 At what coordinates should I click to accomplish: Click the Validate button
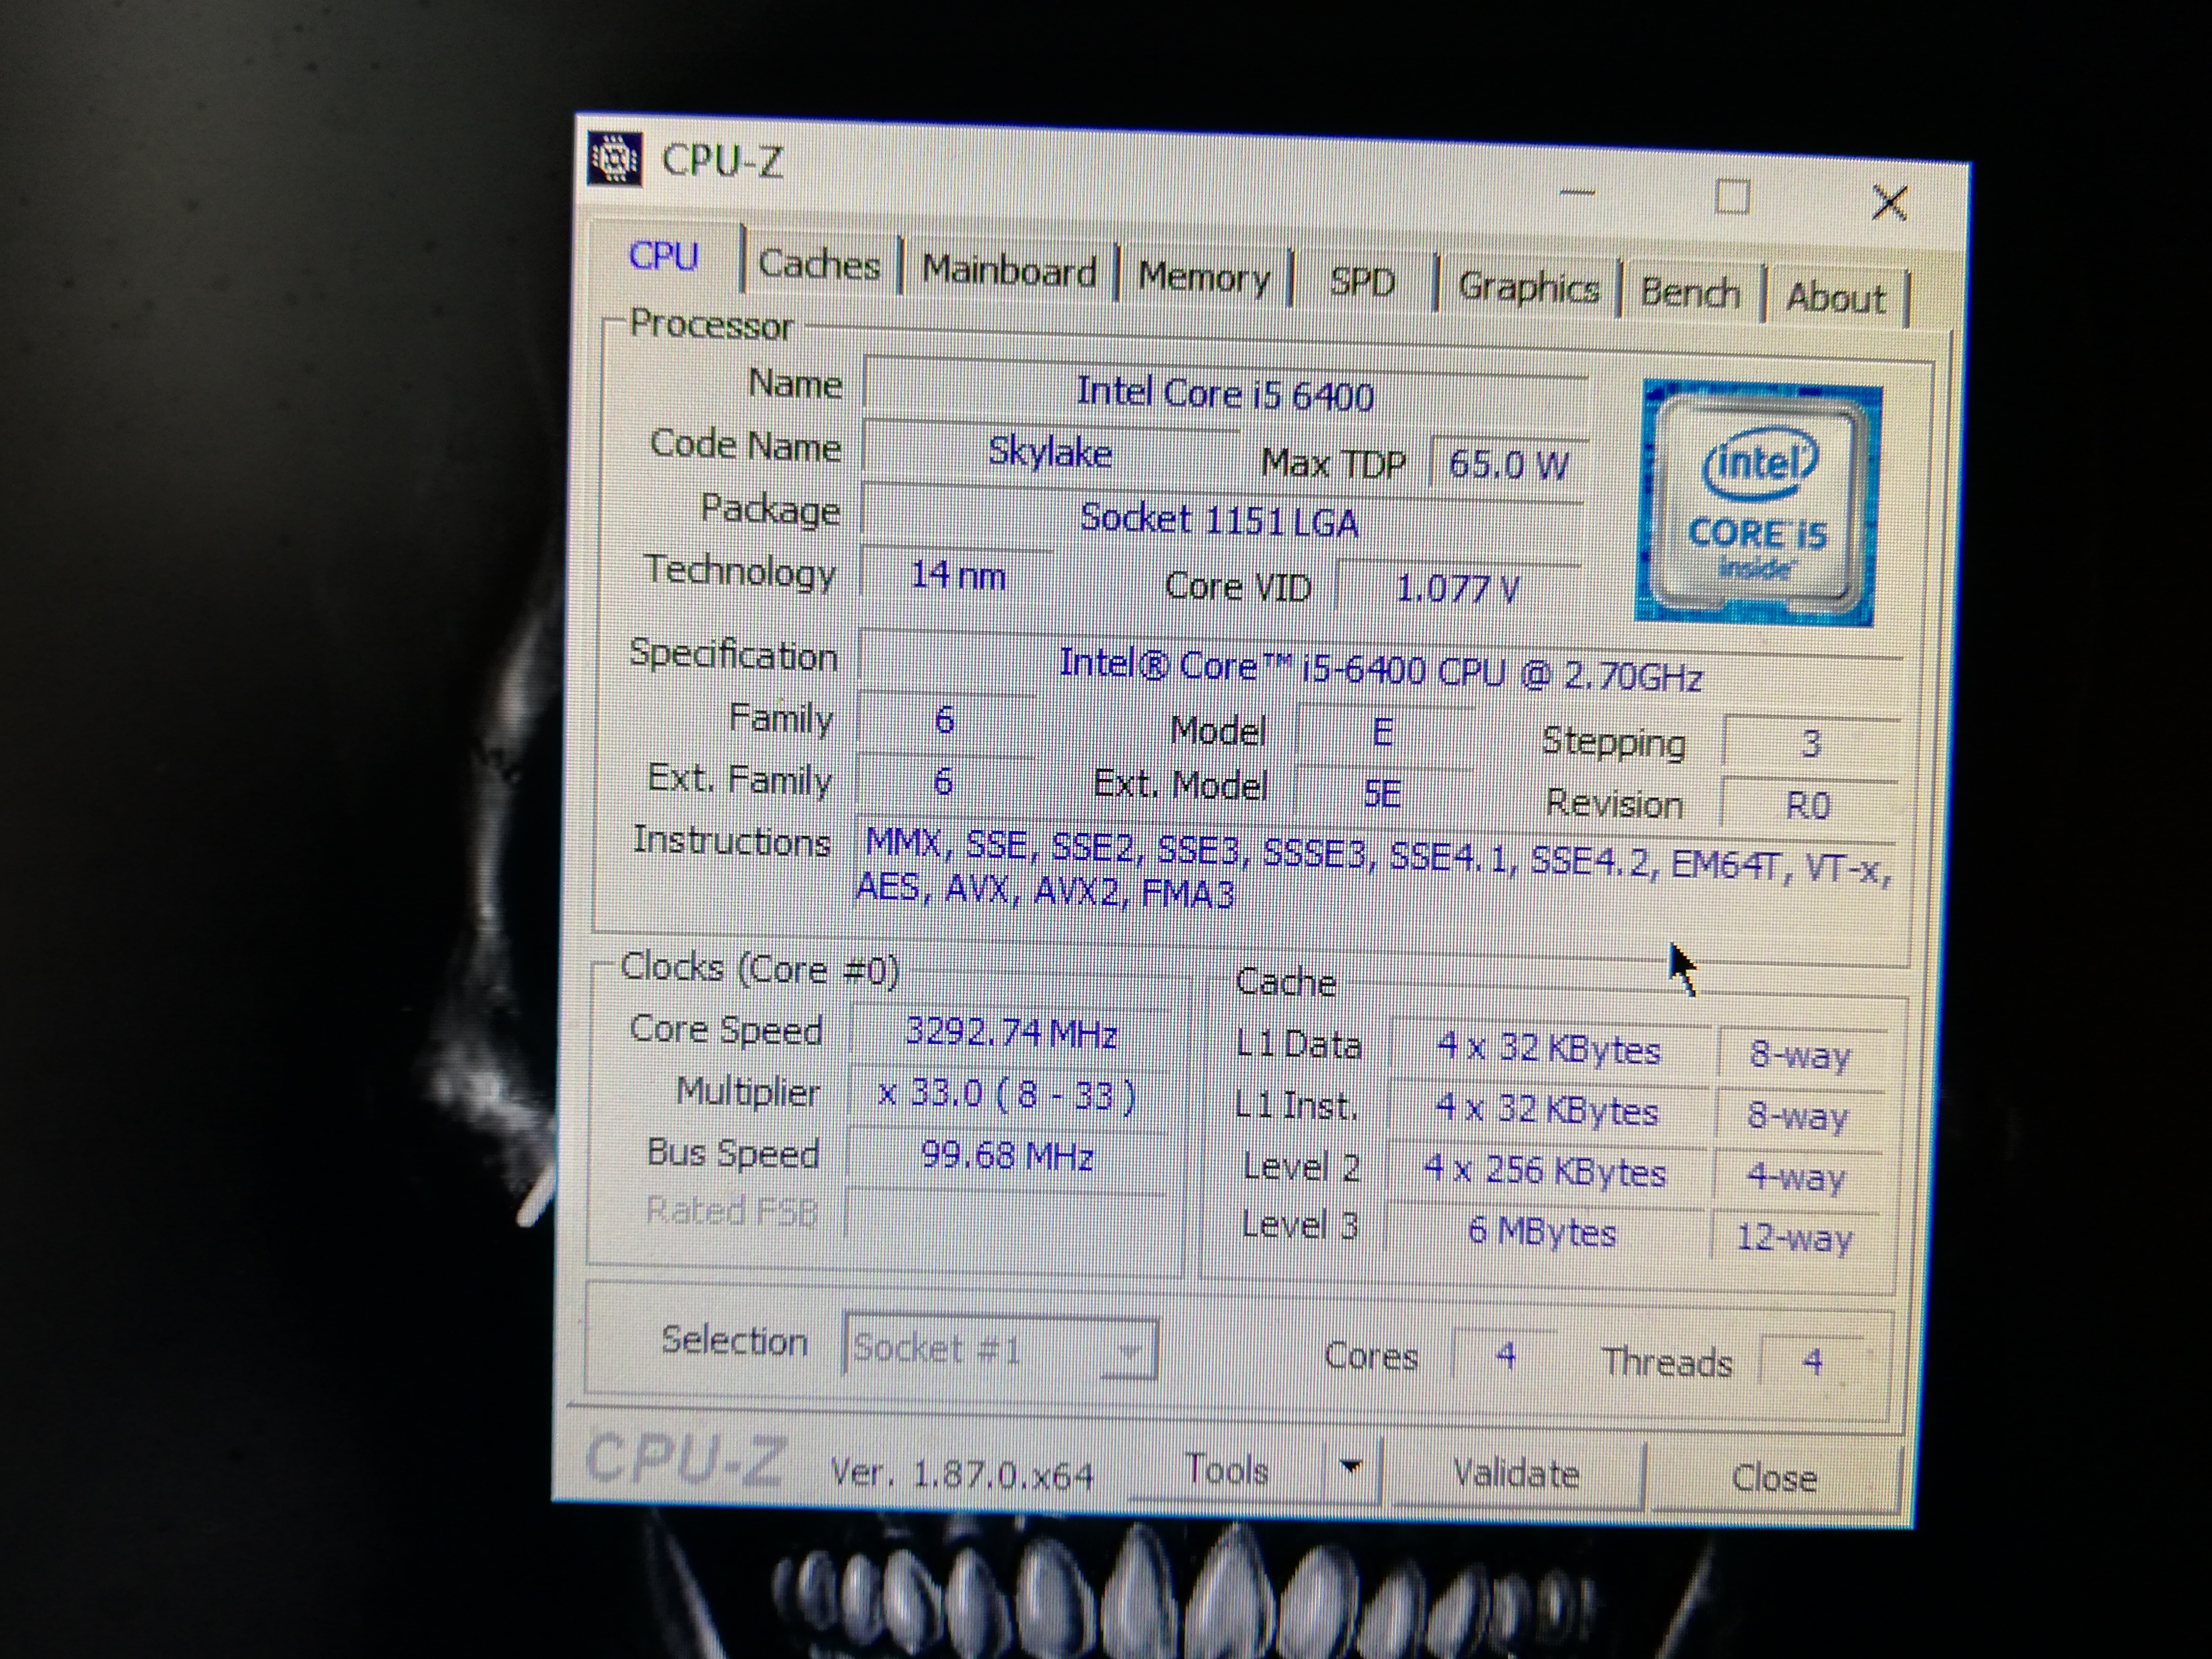coord(1516,1474)
